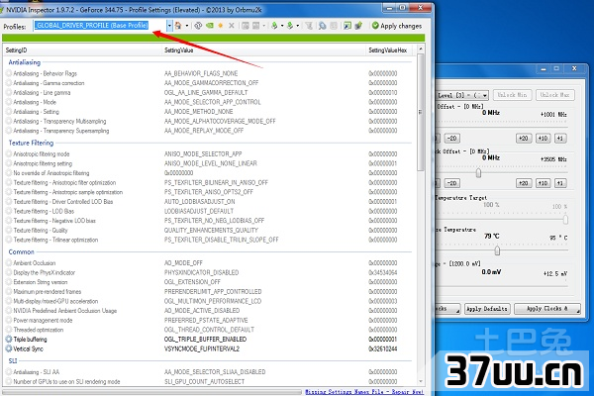Click the X delete profile icon

point(232,26)
